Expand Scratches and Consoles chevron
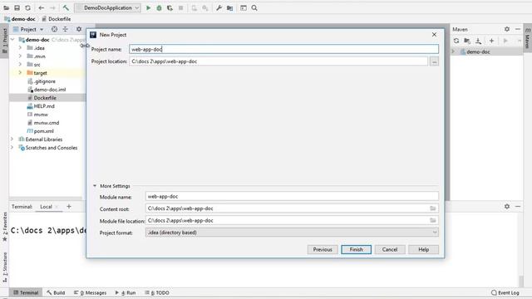Screen dimensions: 532x299 12,148
